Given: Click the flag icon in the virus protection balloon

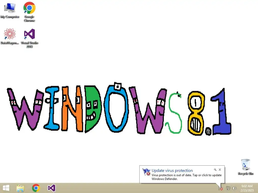Looking at the screenshot, I should [146, 172].
